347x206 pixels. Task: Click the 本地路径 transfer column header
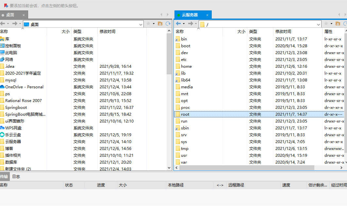click(x=190, y=185)
